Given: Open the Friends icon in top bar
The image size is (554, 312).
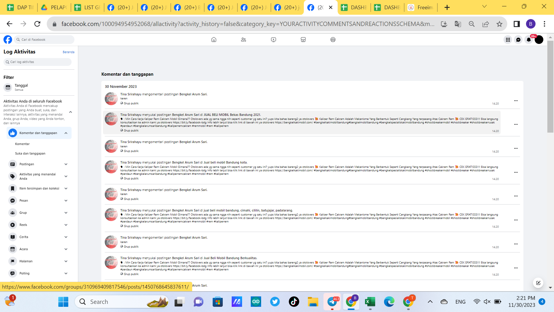Looking at the screenshot, I should (x=244, y=40).
